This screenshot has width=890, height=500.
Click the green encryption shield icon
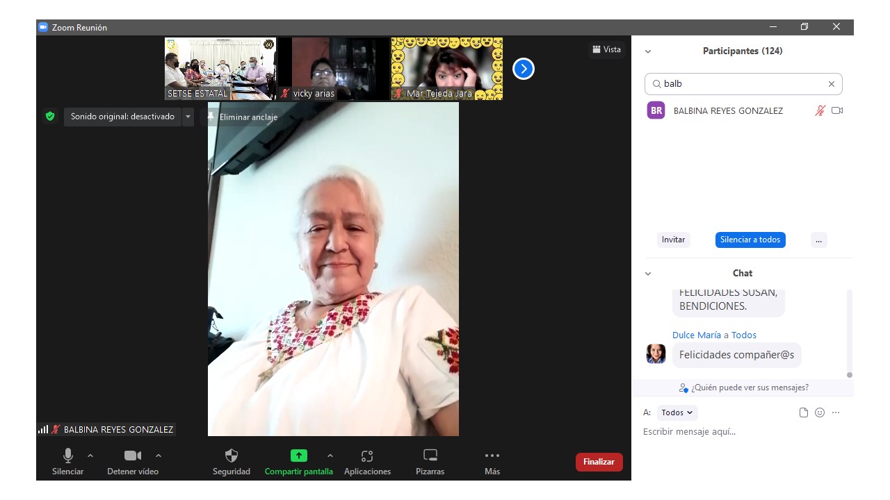point(50,117)
